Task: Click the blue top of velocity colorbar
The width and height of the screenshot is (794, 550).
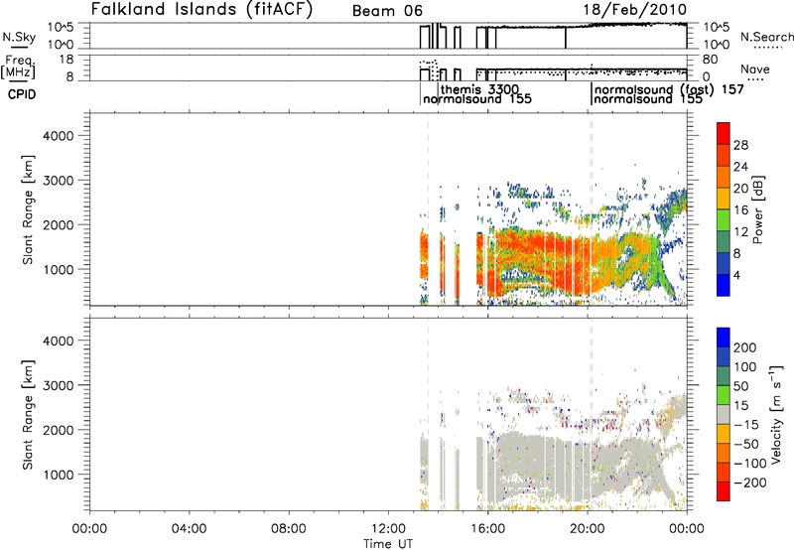Action: pyautogui.click(x=724, y=338)
